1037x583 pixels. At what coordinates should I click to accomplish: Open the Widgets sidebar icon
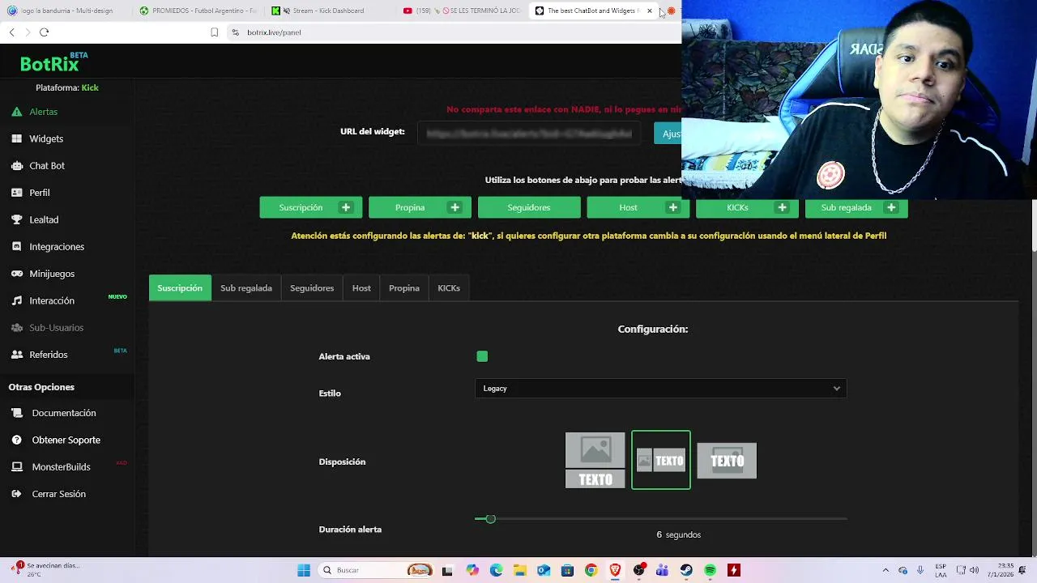point(16,138)
